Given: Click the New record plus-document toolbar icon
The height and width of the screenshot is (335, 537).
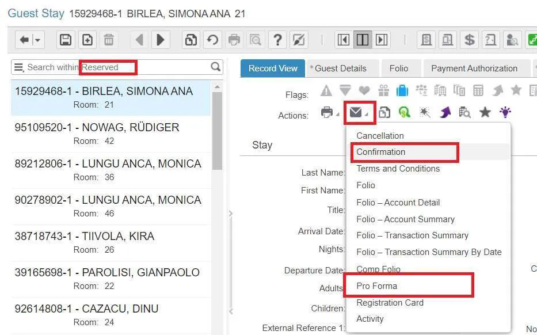Looking at the screenshot, I should click(87, 40).
